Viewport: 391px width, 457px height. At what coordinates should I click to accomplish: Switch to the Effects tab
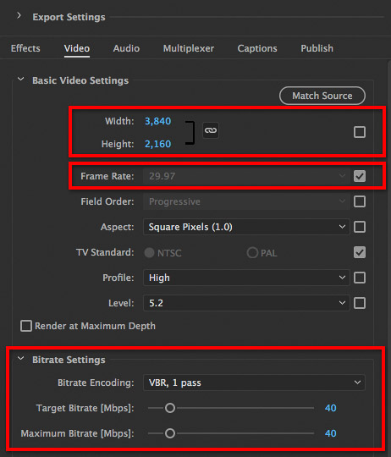click(x=25, y=48)
